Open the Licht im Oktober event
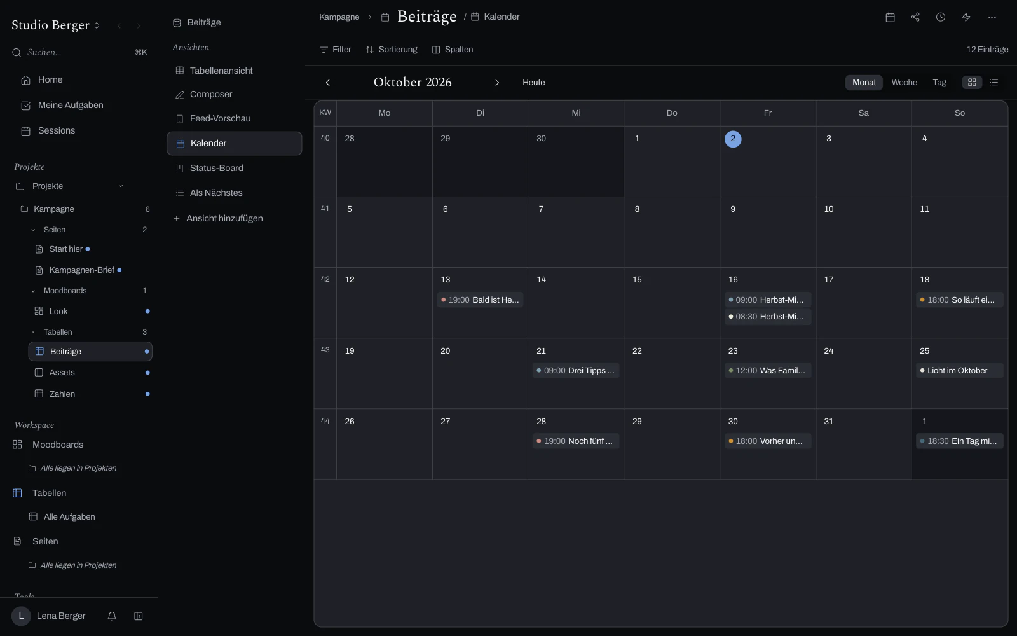Viewport: 1017px width, 636px height. coord(960,371)
